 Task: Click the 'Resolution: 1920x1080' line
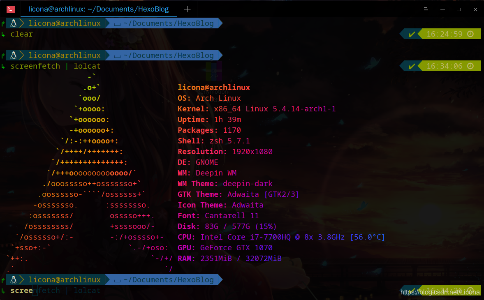coord(225,152)
